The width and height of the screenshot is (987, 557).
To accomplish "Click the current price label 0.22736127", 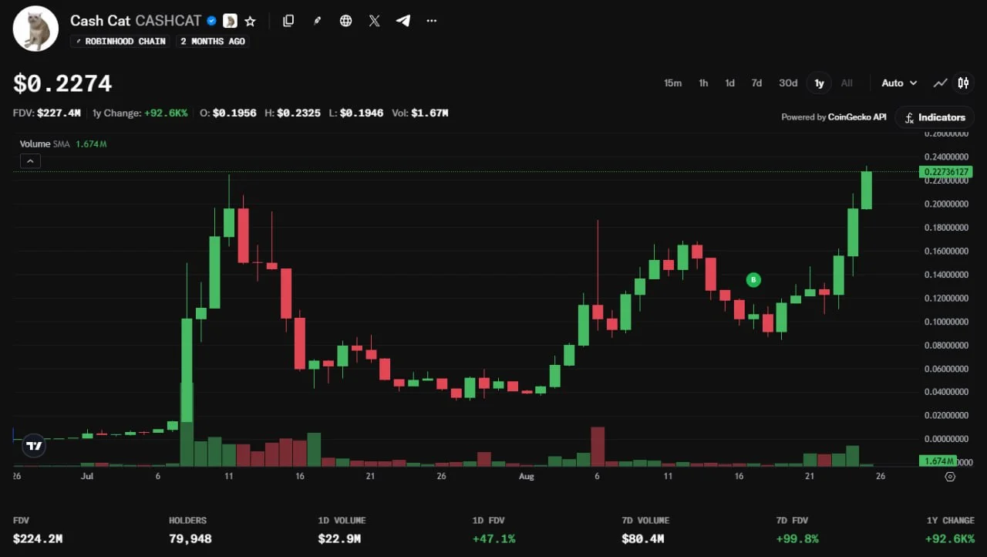I will click(945, 172).
